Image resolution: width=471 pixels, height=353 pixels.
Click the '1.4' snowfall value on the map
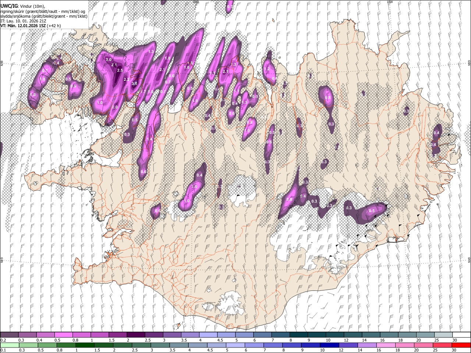point(149,140)
